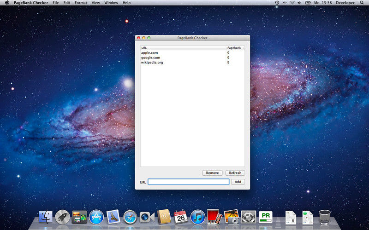Open the App Store dock icon
369x230 pixels.
pos(96,217)
